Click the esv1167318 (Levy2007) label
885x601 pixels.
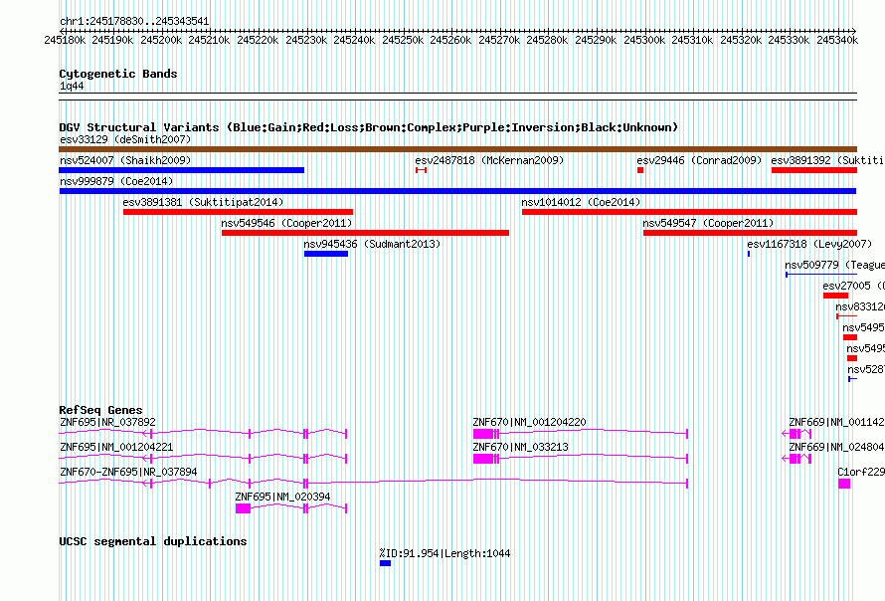(809, 244)
